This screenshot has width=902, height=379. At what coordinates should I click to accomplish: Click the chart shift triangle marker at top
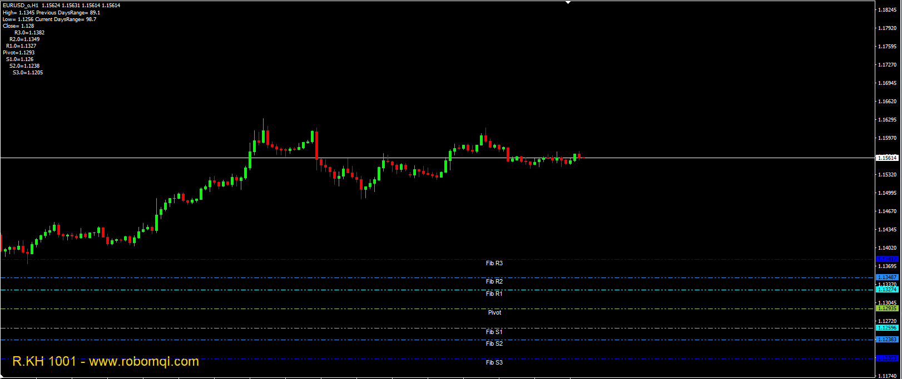[568, 2]
